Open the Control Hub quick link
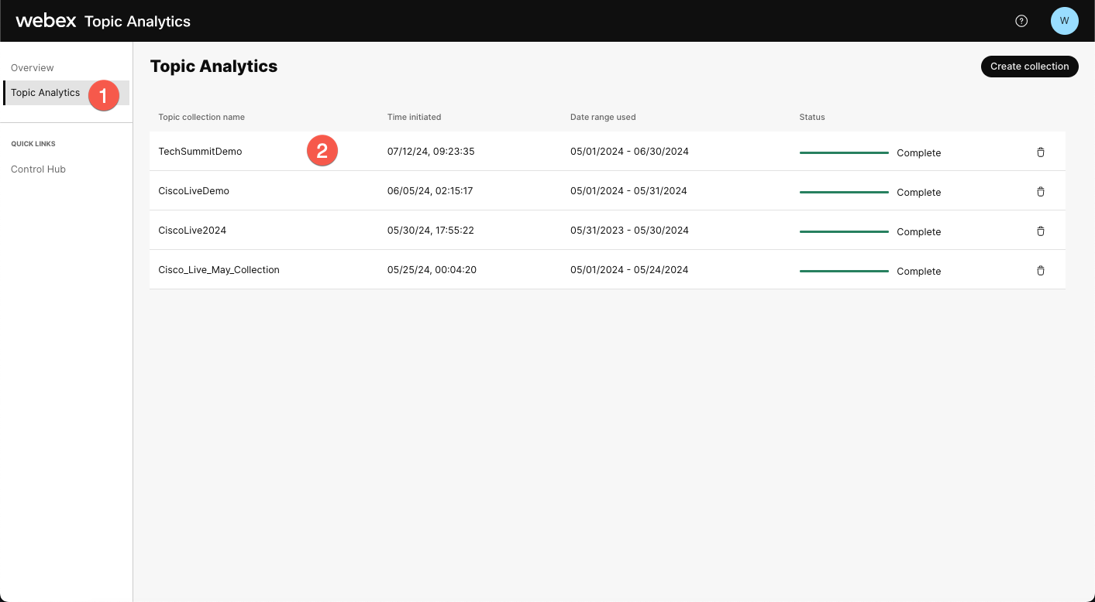Screen dimensions: 1095x602 click(38, 169)
